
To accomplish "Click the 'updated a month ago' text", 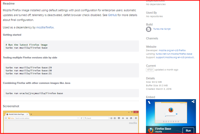I will tap(166, 70).
